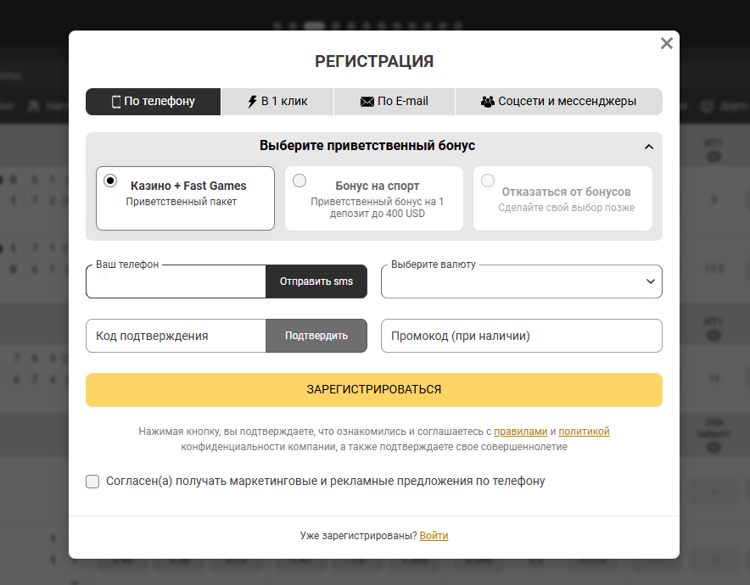Switch to the В 1 клик tab

pos(277,102)
